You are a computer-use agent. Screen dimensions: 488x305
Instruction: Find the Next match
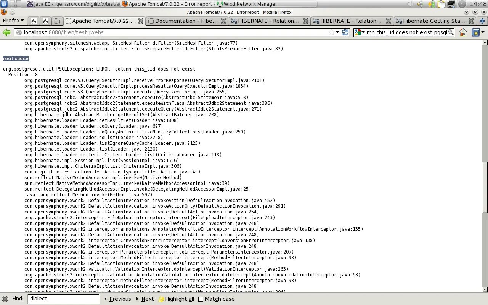click(145, 299)
